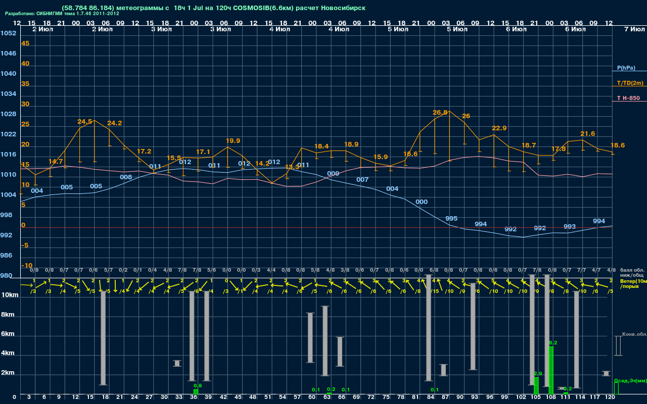Click the 980 pressure axis label
Image resolution: width=647 pixels, height=404 pixels.
(6, 276)
